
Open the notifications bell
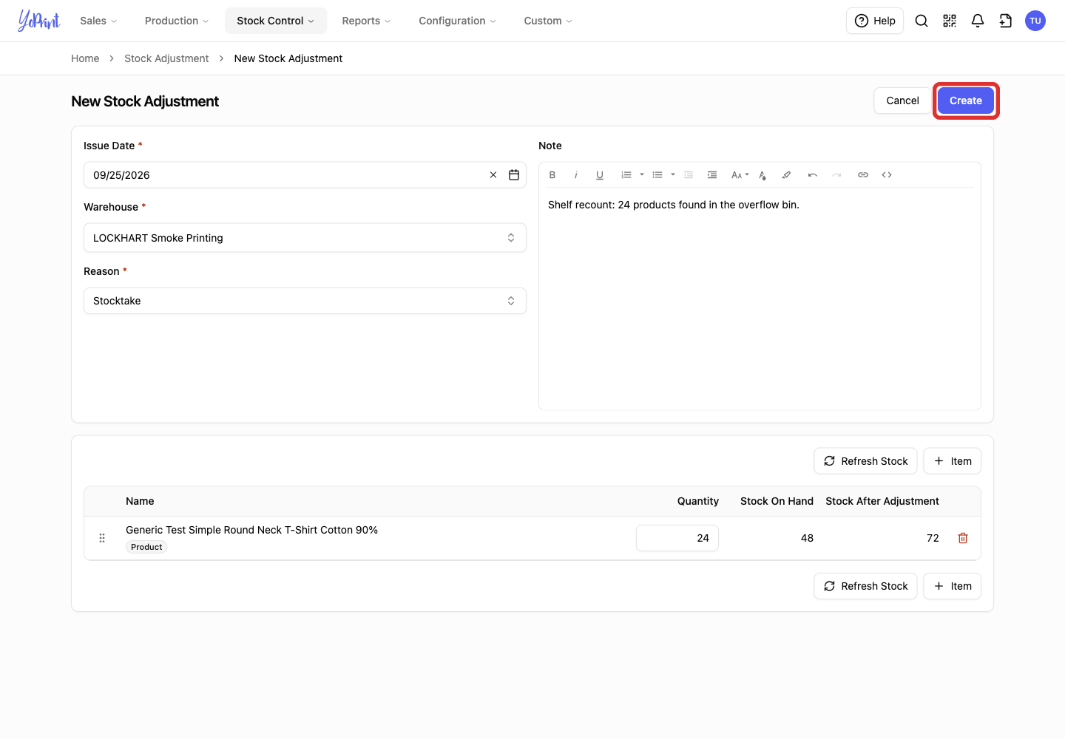(x=978, y=21)
